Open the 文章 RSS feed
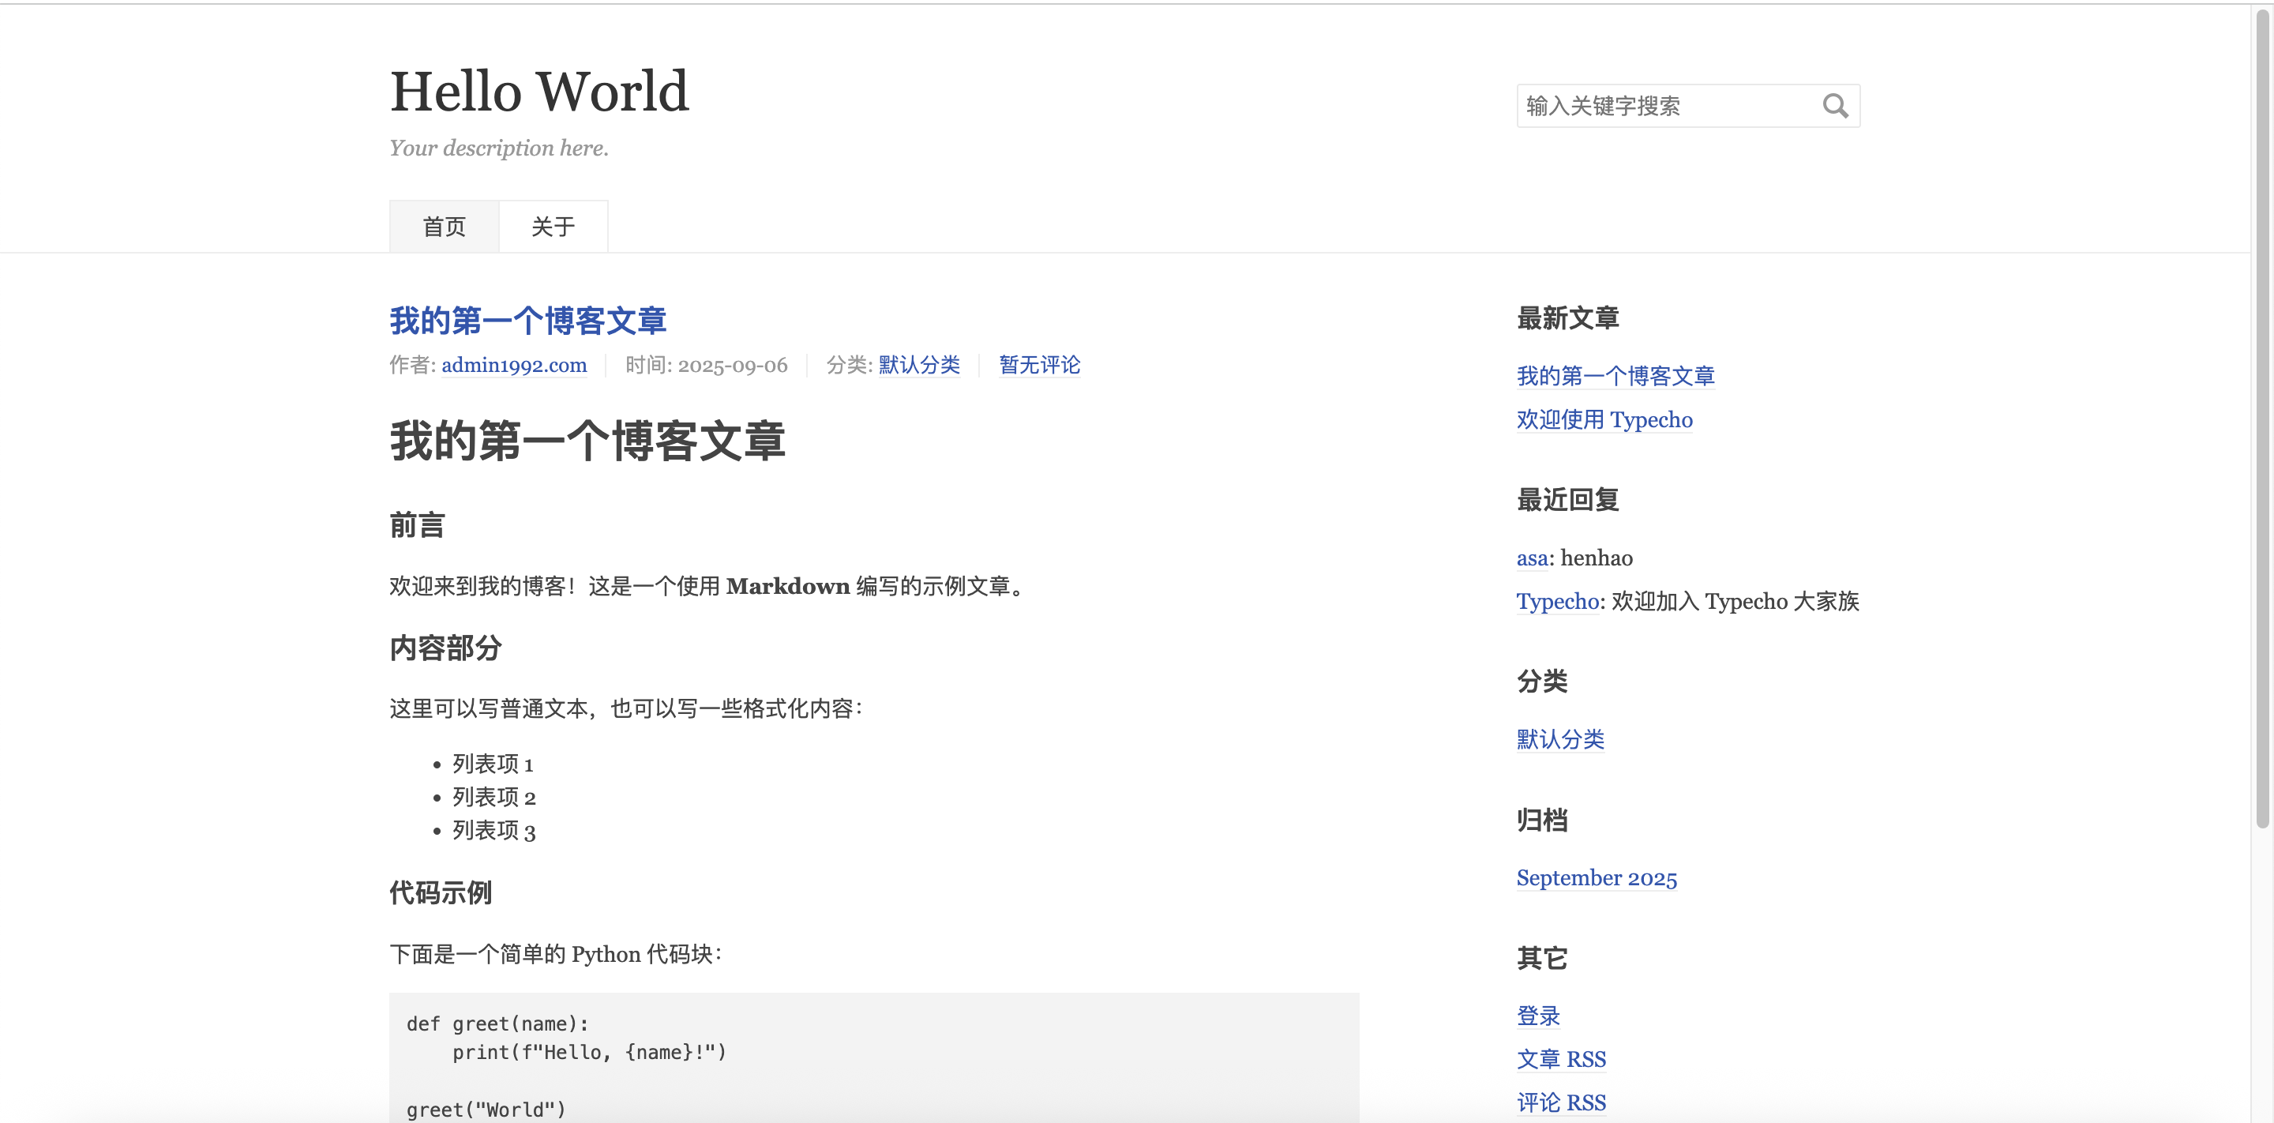The image size is (2274, 1123). (x=1561, y=1058)
